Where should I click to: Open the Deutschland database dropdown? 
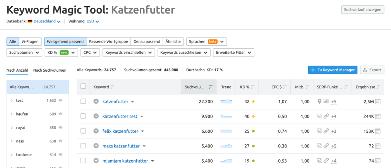point(47,21)
